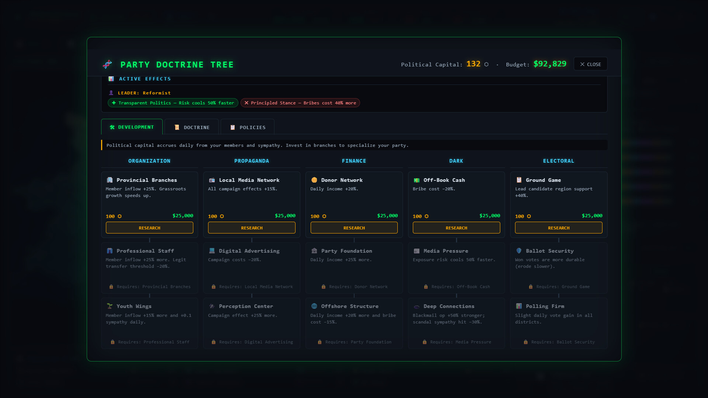Click lock icon for Requires: Media Pressure
708x398 pixels.
pyautogui.click(x=424, y=342)
